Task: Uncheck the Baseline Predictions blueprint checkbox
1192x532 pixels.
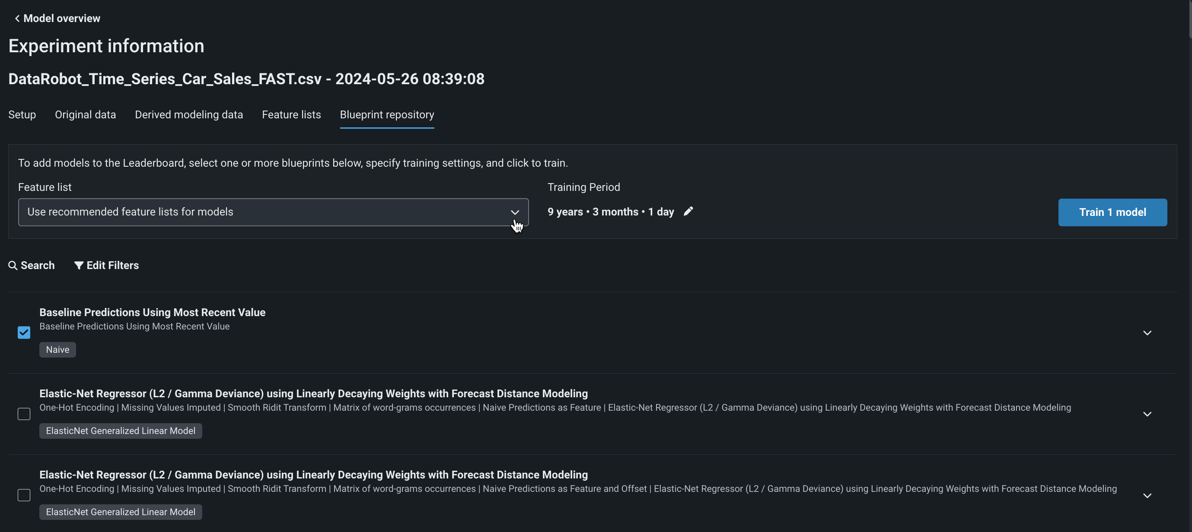Action: click(x=24, y=333)
